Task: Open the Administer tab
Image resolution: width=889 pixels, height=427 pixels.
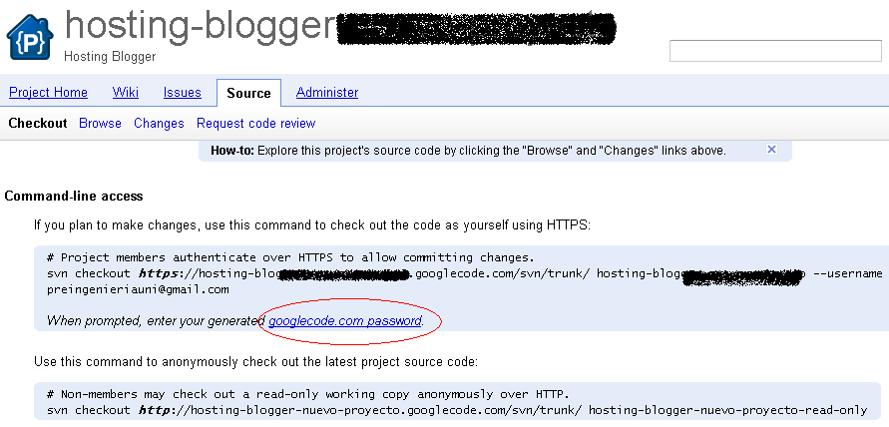Action: tap(327, 93)
